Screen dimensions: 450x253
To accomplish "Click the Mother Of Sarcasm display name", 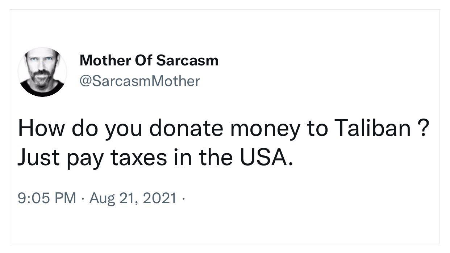I will pos(149,60).
